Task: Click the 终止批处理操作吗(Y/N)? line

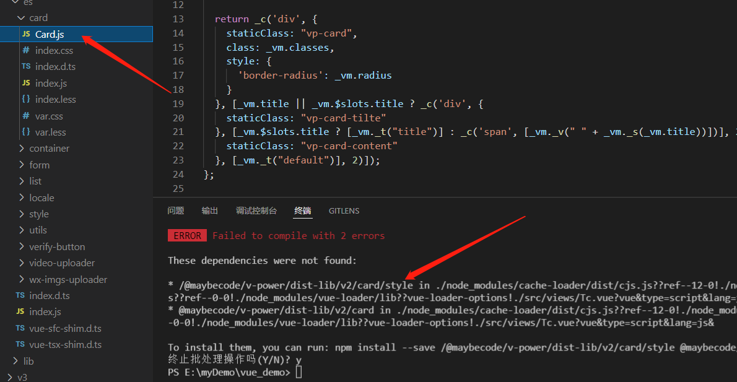Action: (x=235, y=360)
